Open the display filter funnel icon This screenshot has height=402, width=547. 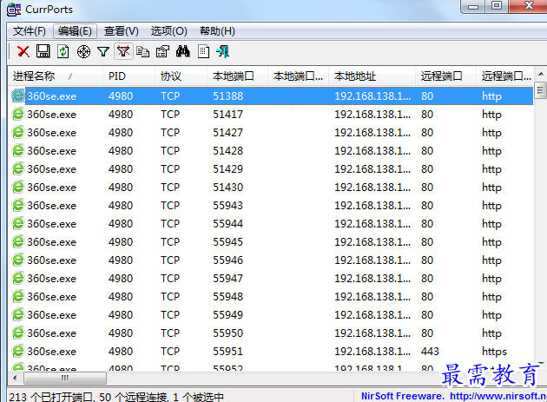click(103, 51)
